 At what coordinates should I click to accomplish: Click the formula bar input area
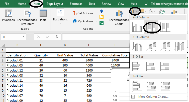[x=96, y=37]
